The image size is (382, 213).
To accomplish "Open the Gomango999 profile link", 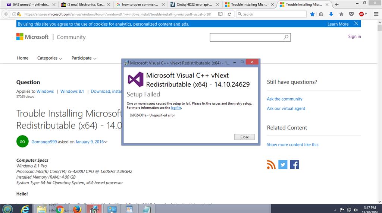I will (44, 142).
